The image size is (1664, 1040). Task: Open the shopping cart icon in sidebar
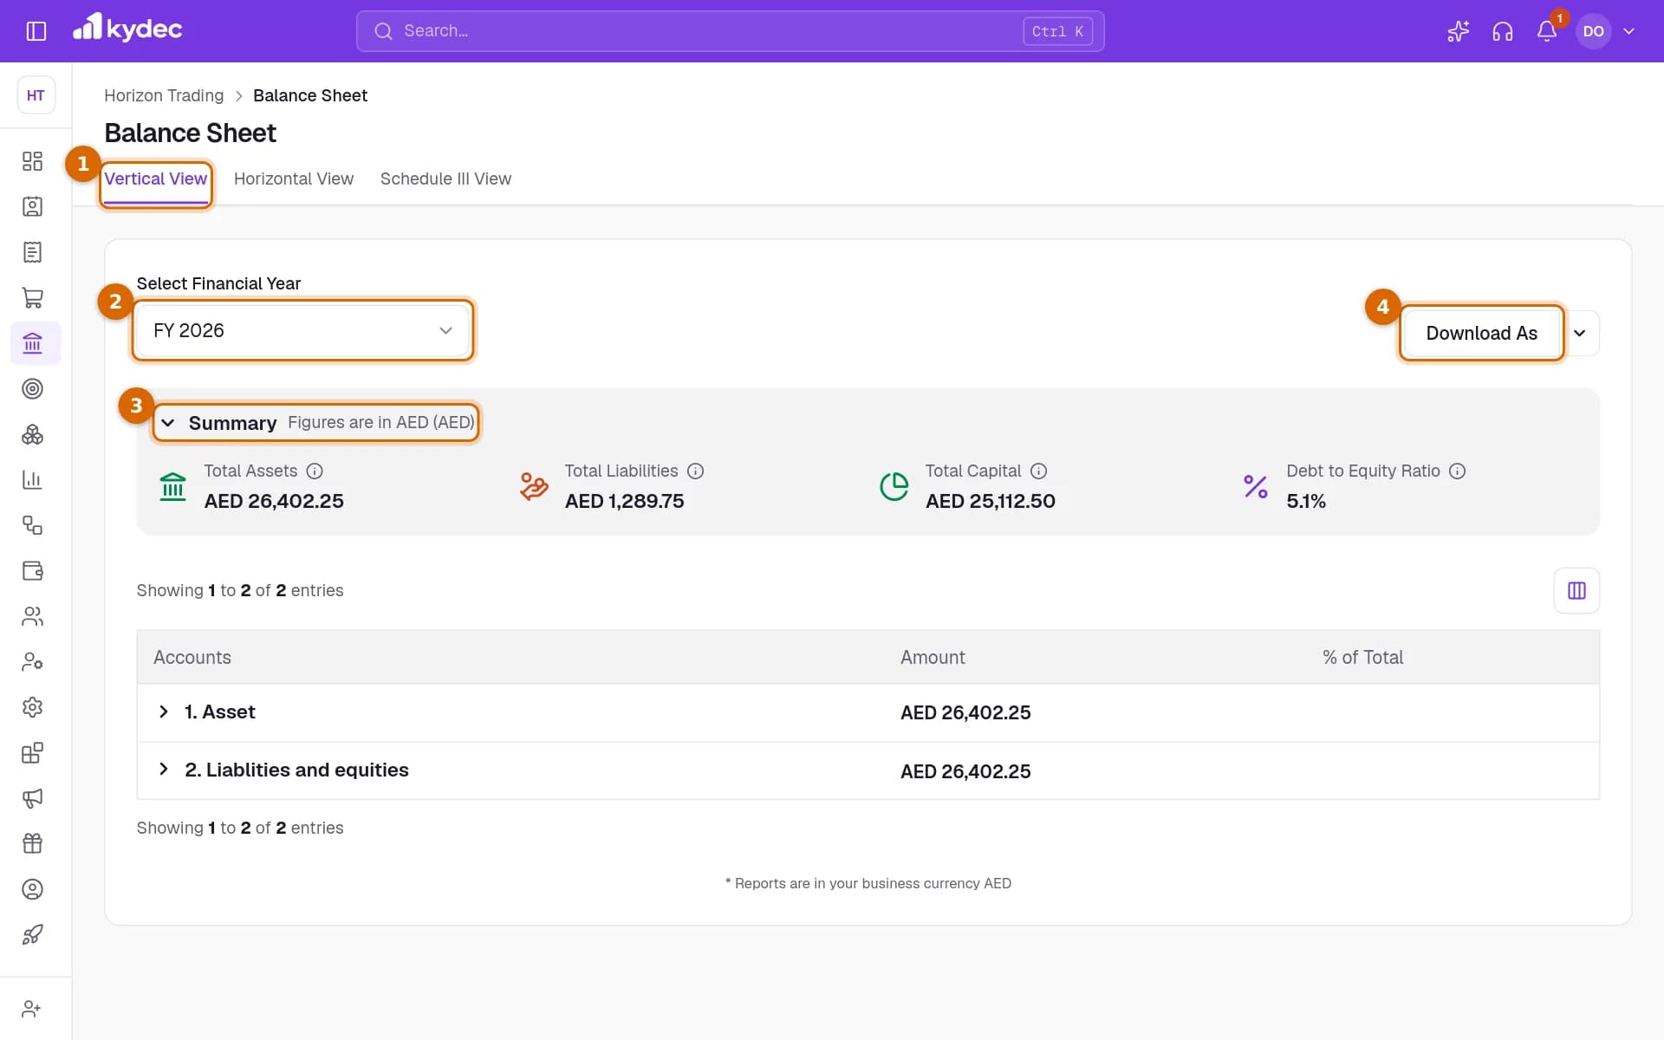(32, 298)
